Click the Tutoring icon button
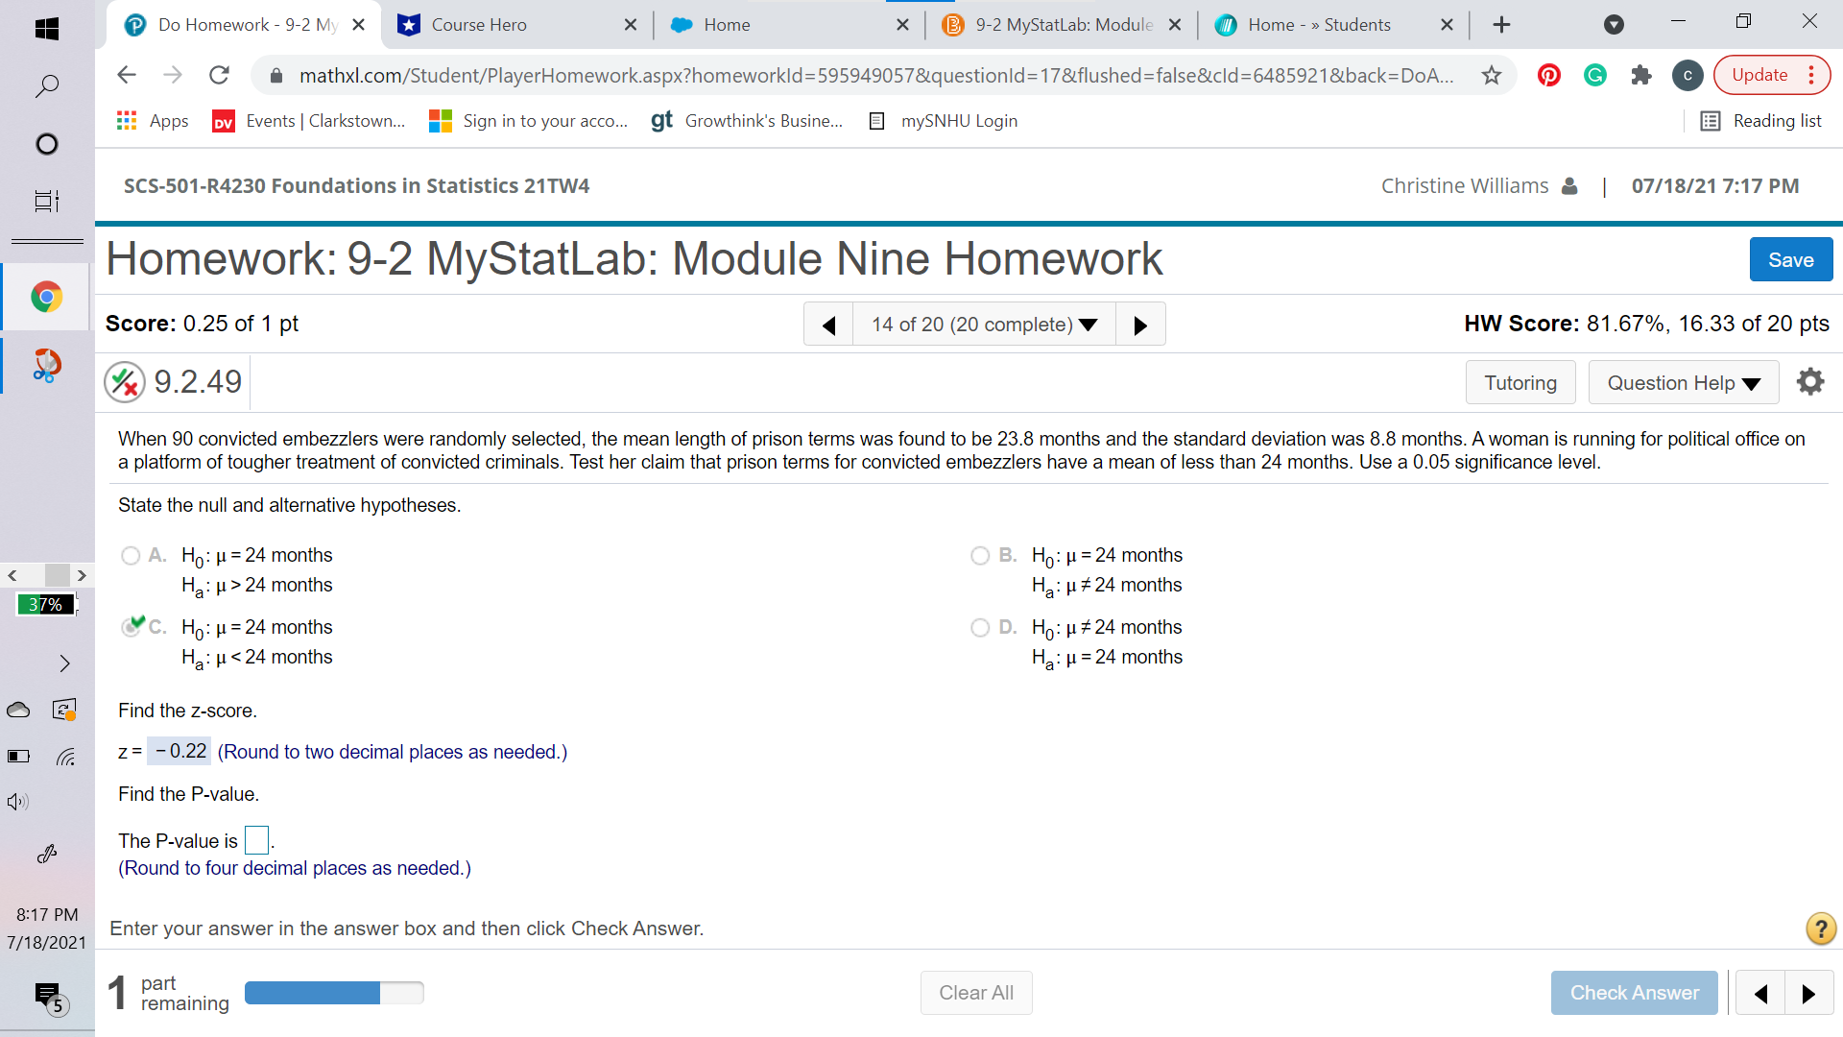1843x1037 pixels. click(1519, 381)
